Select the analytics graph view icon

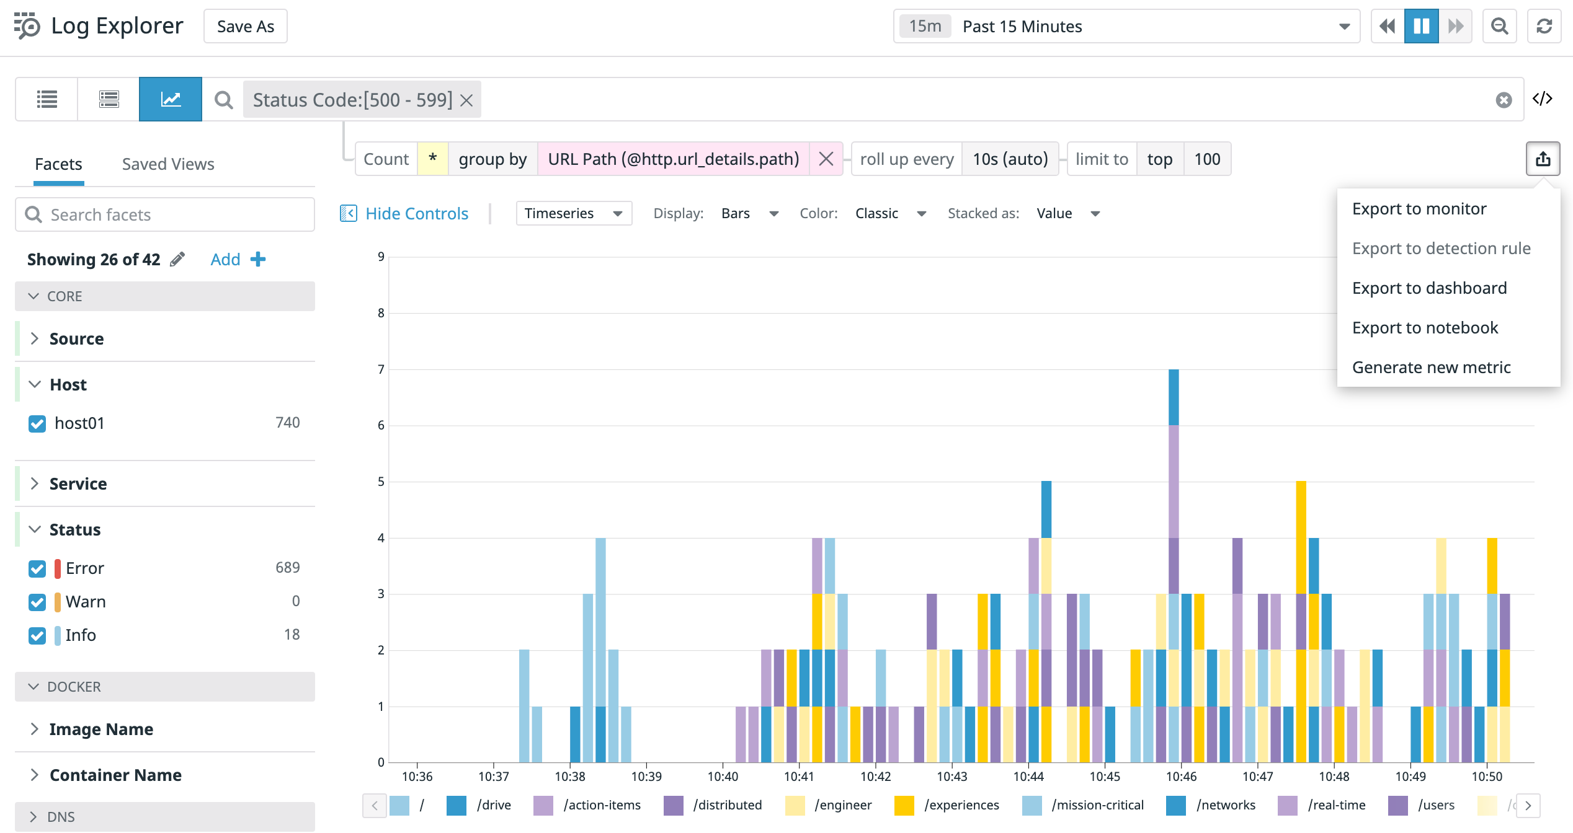click(x=171, y=99)
